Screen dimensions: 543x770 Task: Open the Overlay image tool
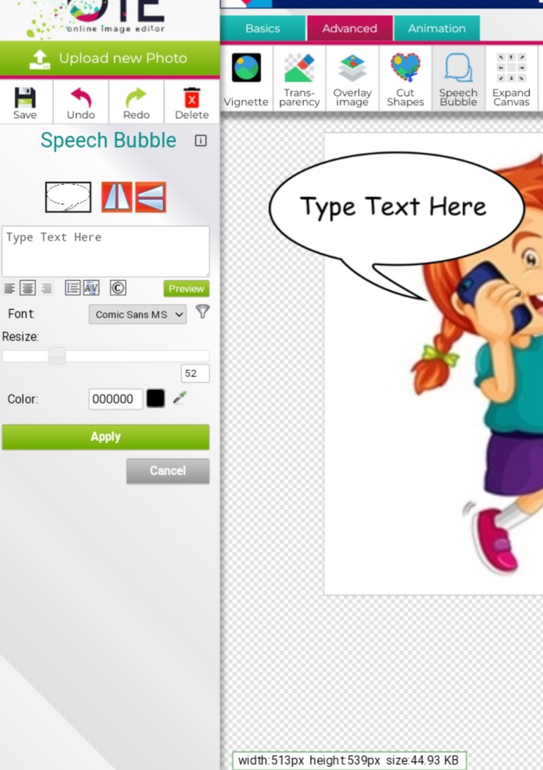352,79
